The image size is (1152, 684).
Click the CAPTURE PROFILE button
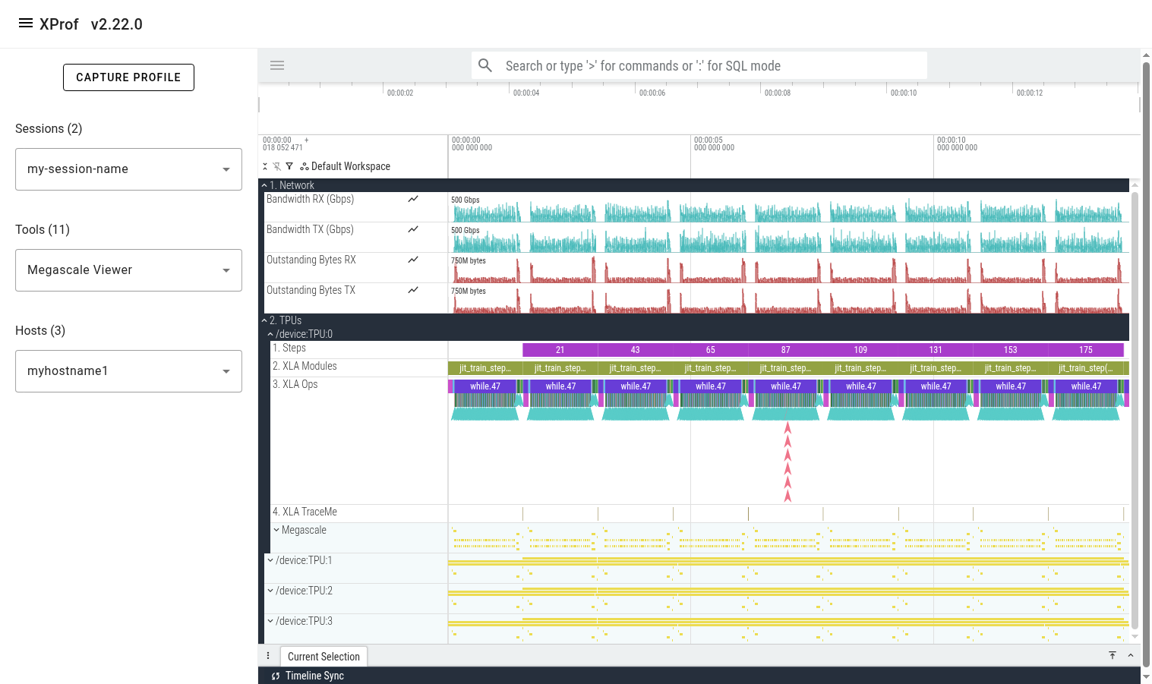point(128,77)
